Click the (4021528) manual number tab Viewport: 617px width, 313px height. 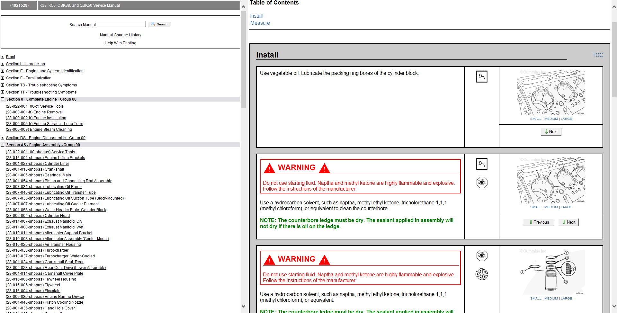pos(19,5)
